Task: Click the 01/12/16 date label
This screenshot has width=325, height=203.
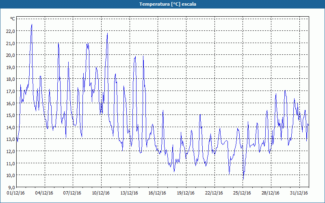Action: pos(16,193)
